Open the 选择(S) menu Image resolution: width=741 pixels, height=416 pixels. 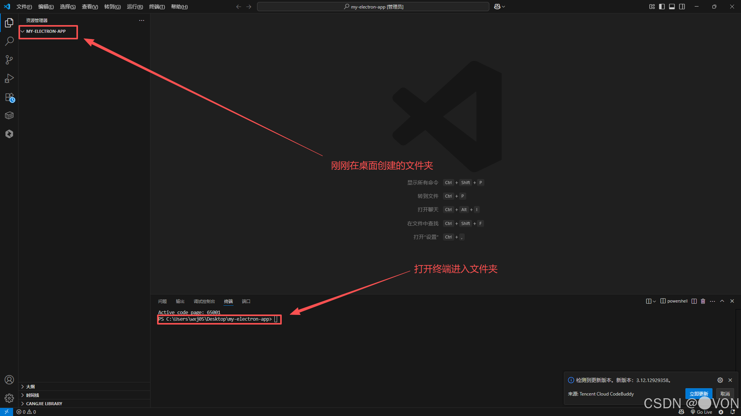68,7
